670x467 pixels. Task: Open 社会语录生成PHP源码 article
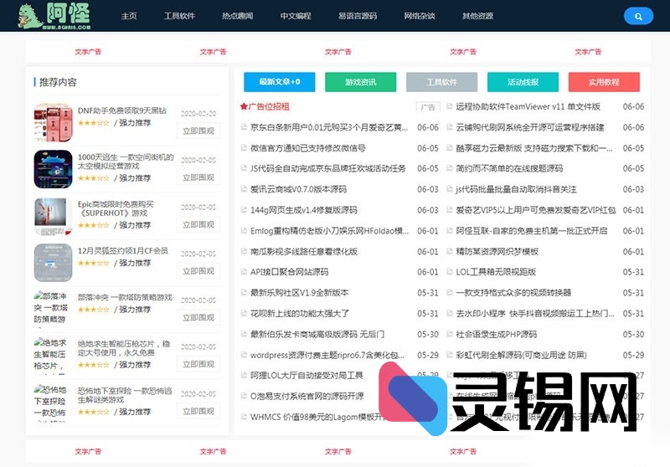pos(497,334)
